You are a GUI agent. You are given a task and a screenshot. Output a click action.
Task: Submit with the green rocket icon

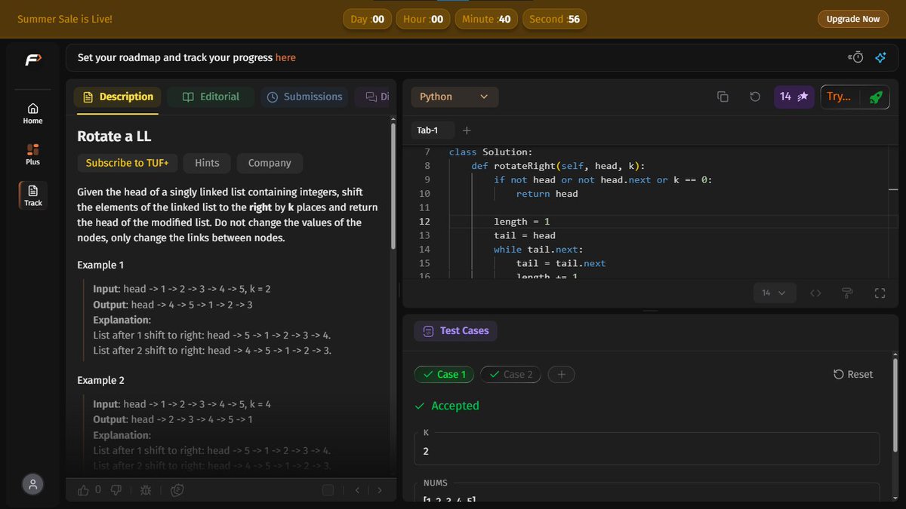(x=875, y=97)
